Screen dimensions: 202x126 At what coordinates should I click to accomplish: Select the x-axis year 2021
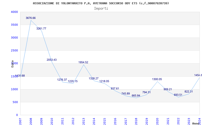click(x=168, y=121)
